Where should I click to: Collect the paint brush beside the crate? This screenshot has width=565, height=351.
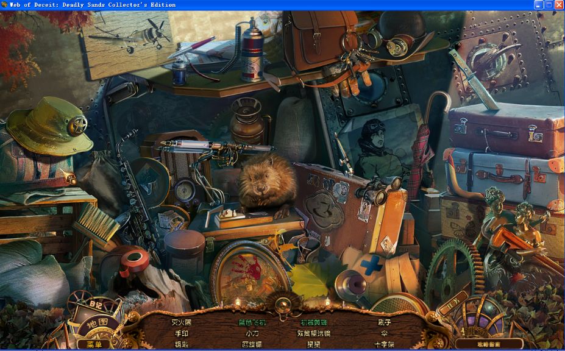coord(96,225)
